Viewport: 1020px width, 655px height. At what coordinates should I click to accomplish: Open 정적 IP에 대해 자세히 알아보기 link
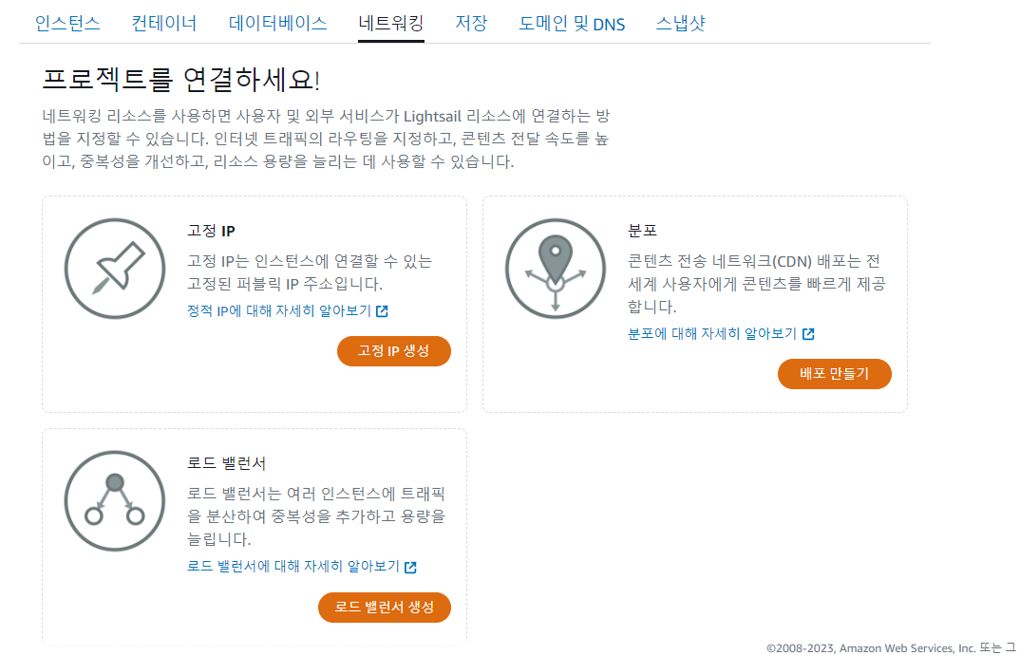tap(279, 311)
